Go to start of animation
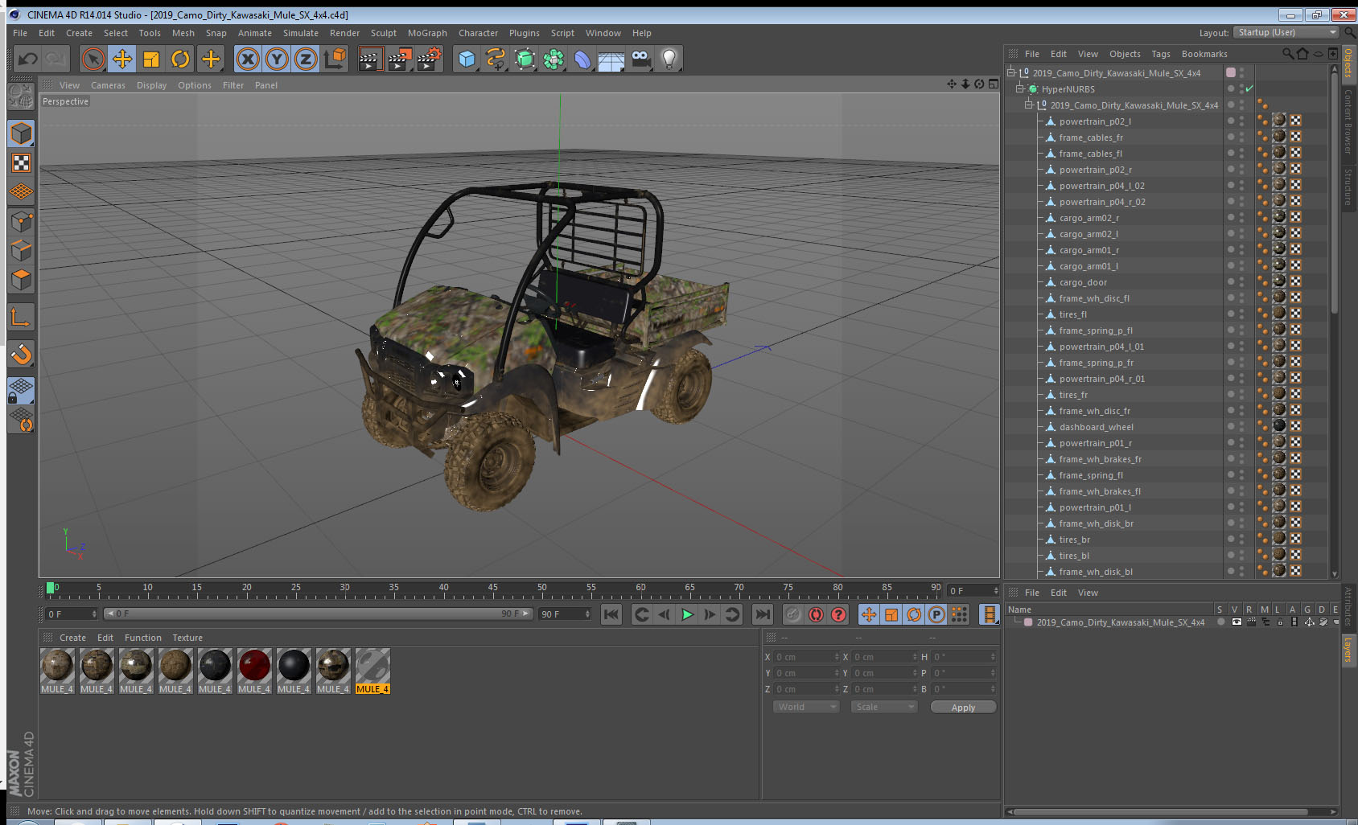This screenshot has width=1358, height=825. tap(611, 614)
